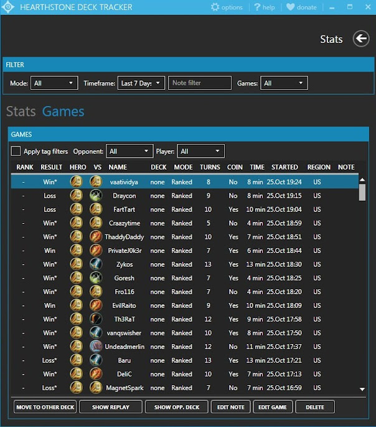The height and width of the screenshot is (427, 376).
Task: Click player hero icon in MagnetSpark row
Action: (x=76, y=388)
